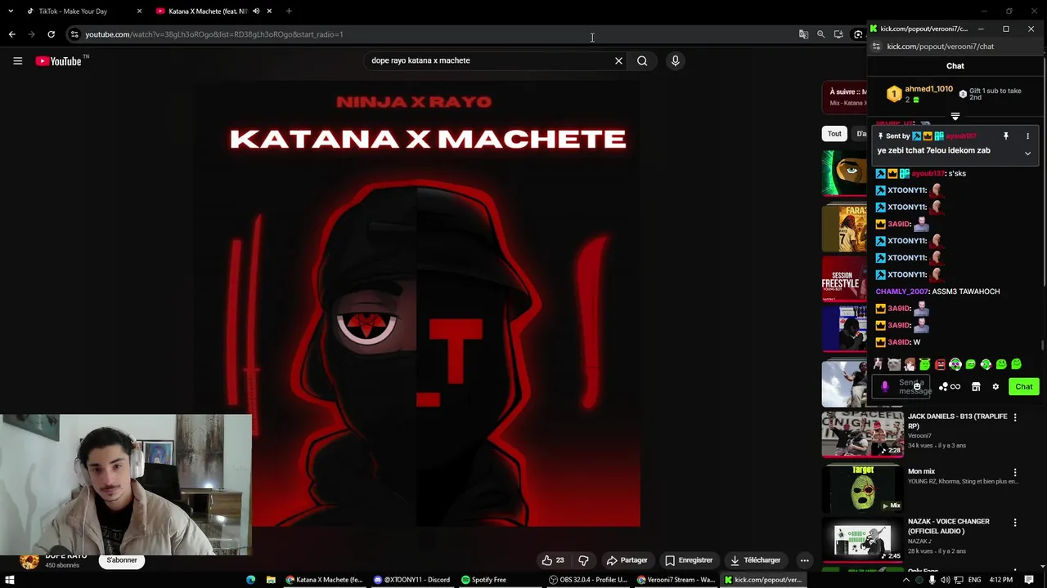Open the Google Lens search icon

click(857, 34)
